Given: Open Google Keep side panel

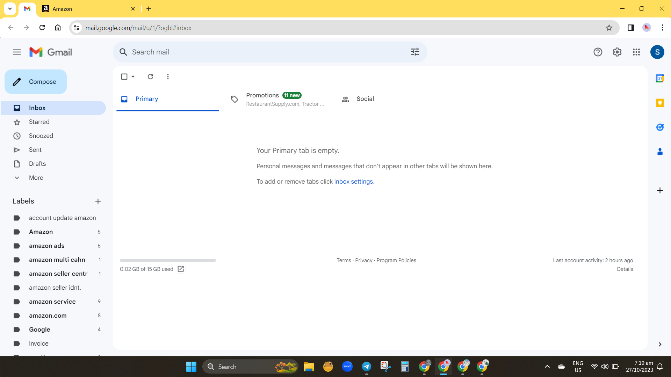Looking at the screenshot, I should [660, 103].
